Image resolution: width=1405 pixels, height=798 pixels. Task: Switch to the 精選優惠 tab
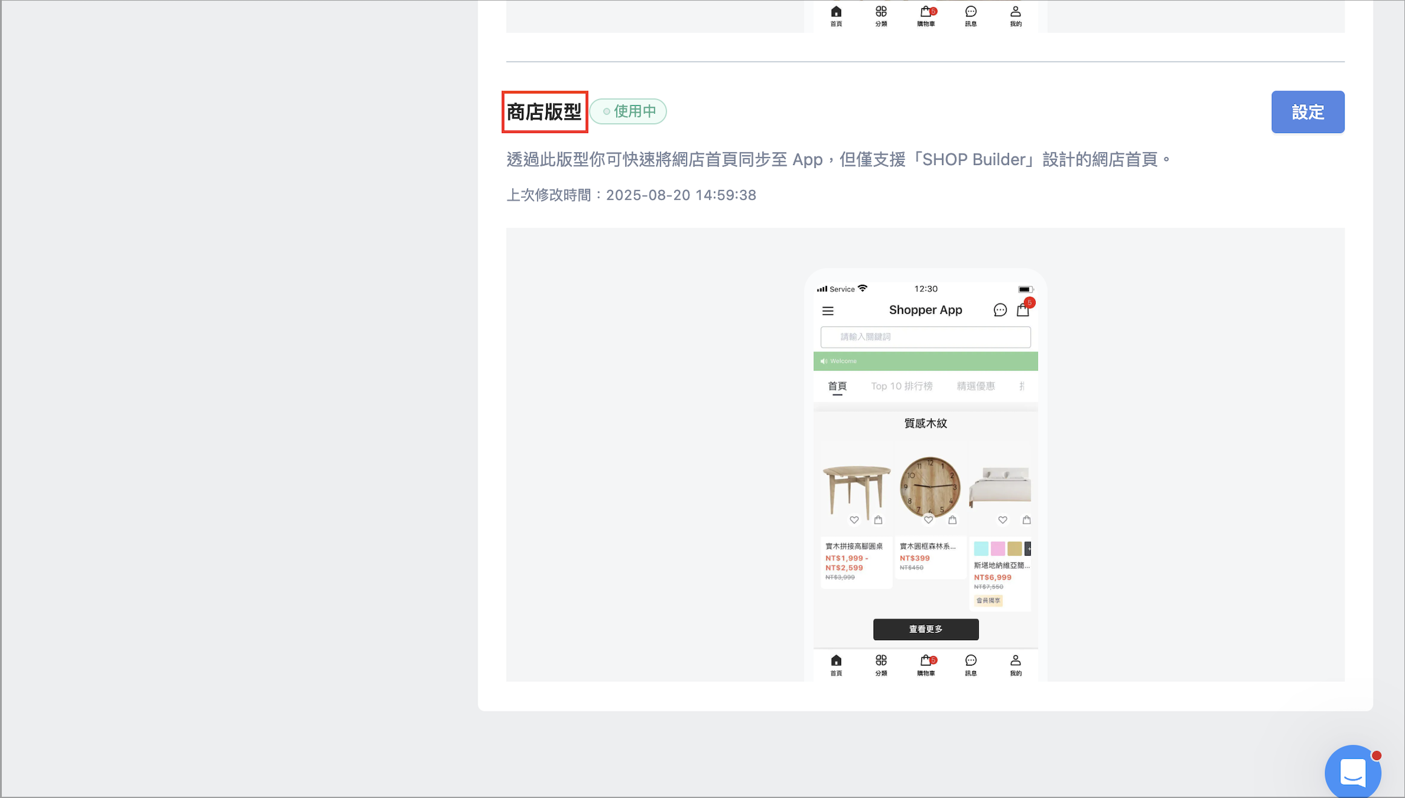[x=976, y=386]
